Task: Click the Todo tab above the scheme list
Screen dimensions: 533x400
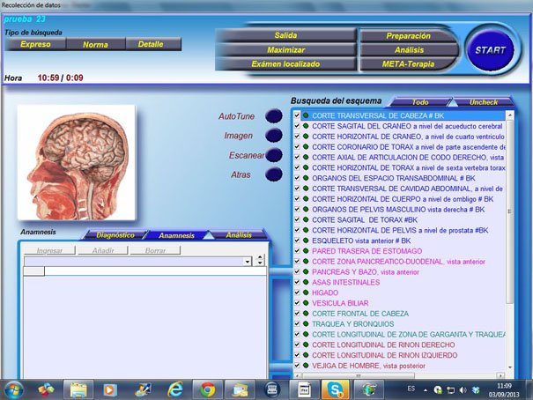Action: coord(420,102)
